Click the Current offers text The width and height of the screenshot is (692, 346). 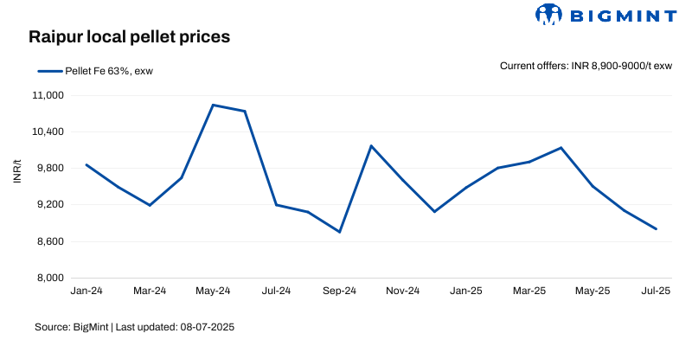(x=586, y=66)
